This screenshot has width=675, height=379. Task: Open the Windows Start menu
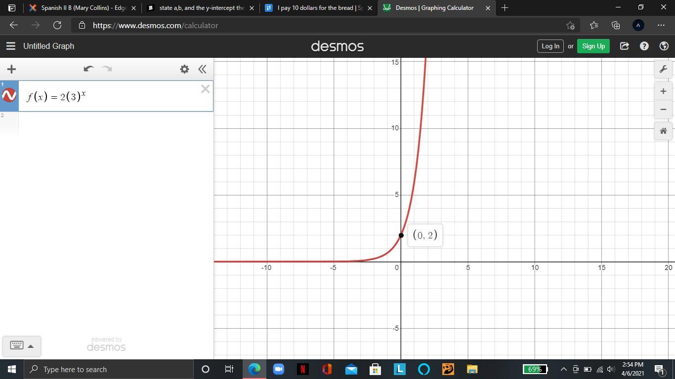(x=12, y=369)
